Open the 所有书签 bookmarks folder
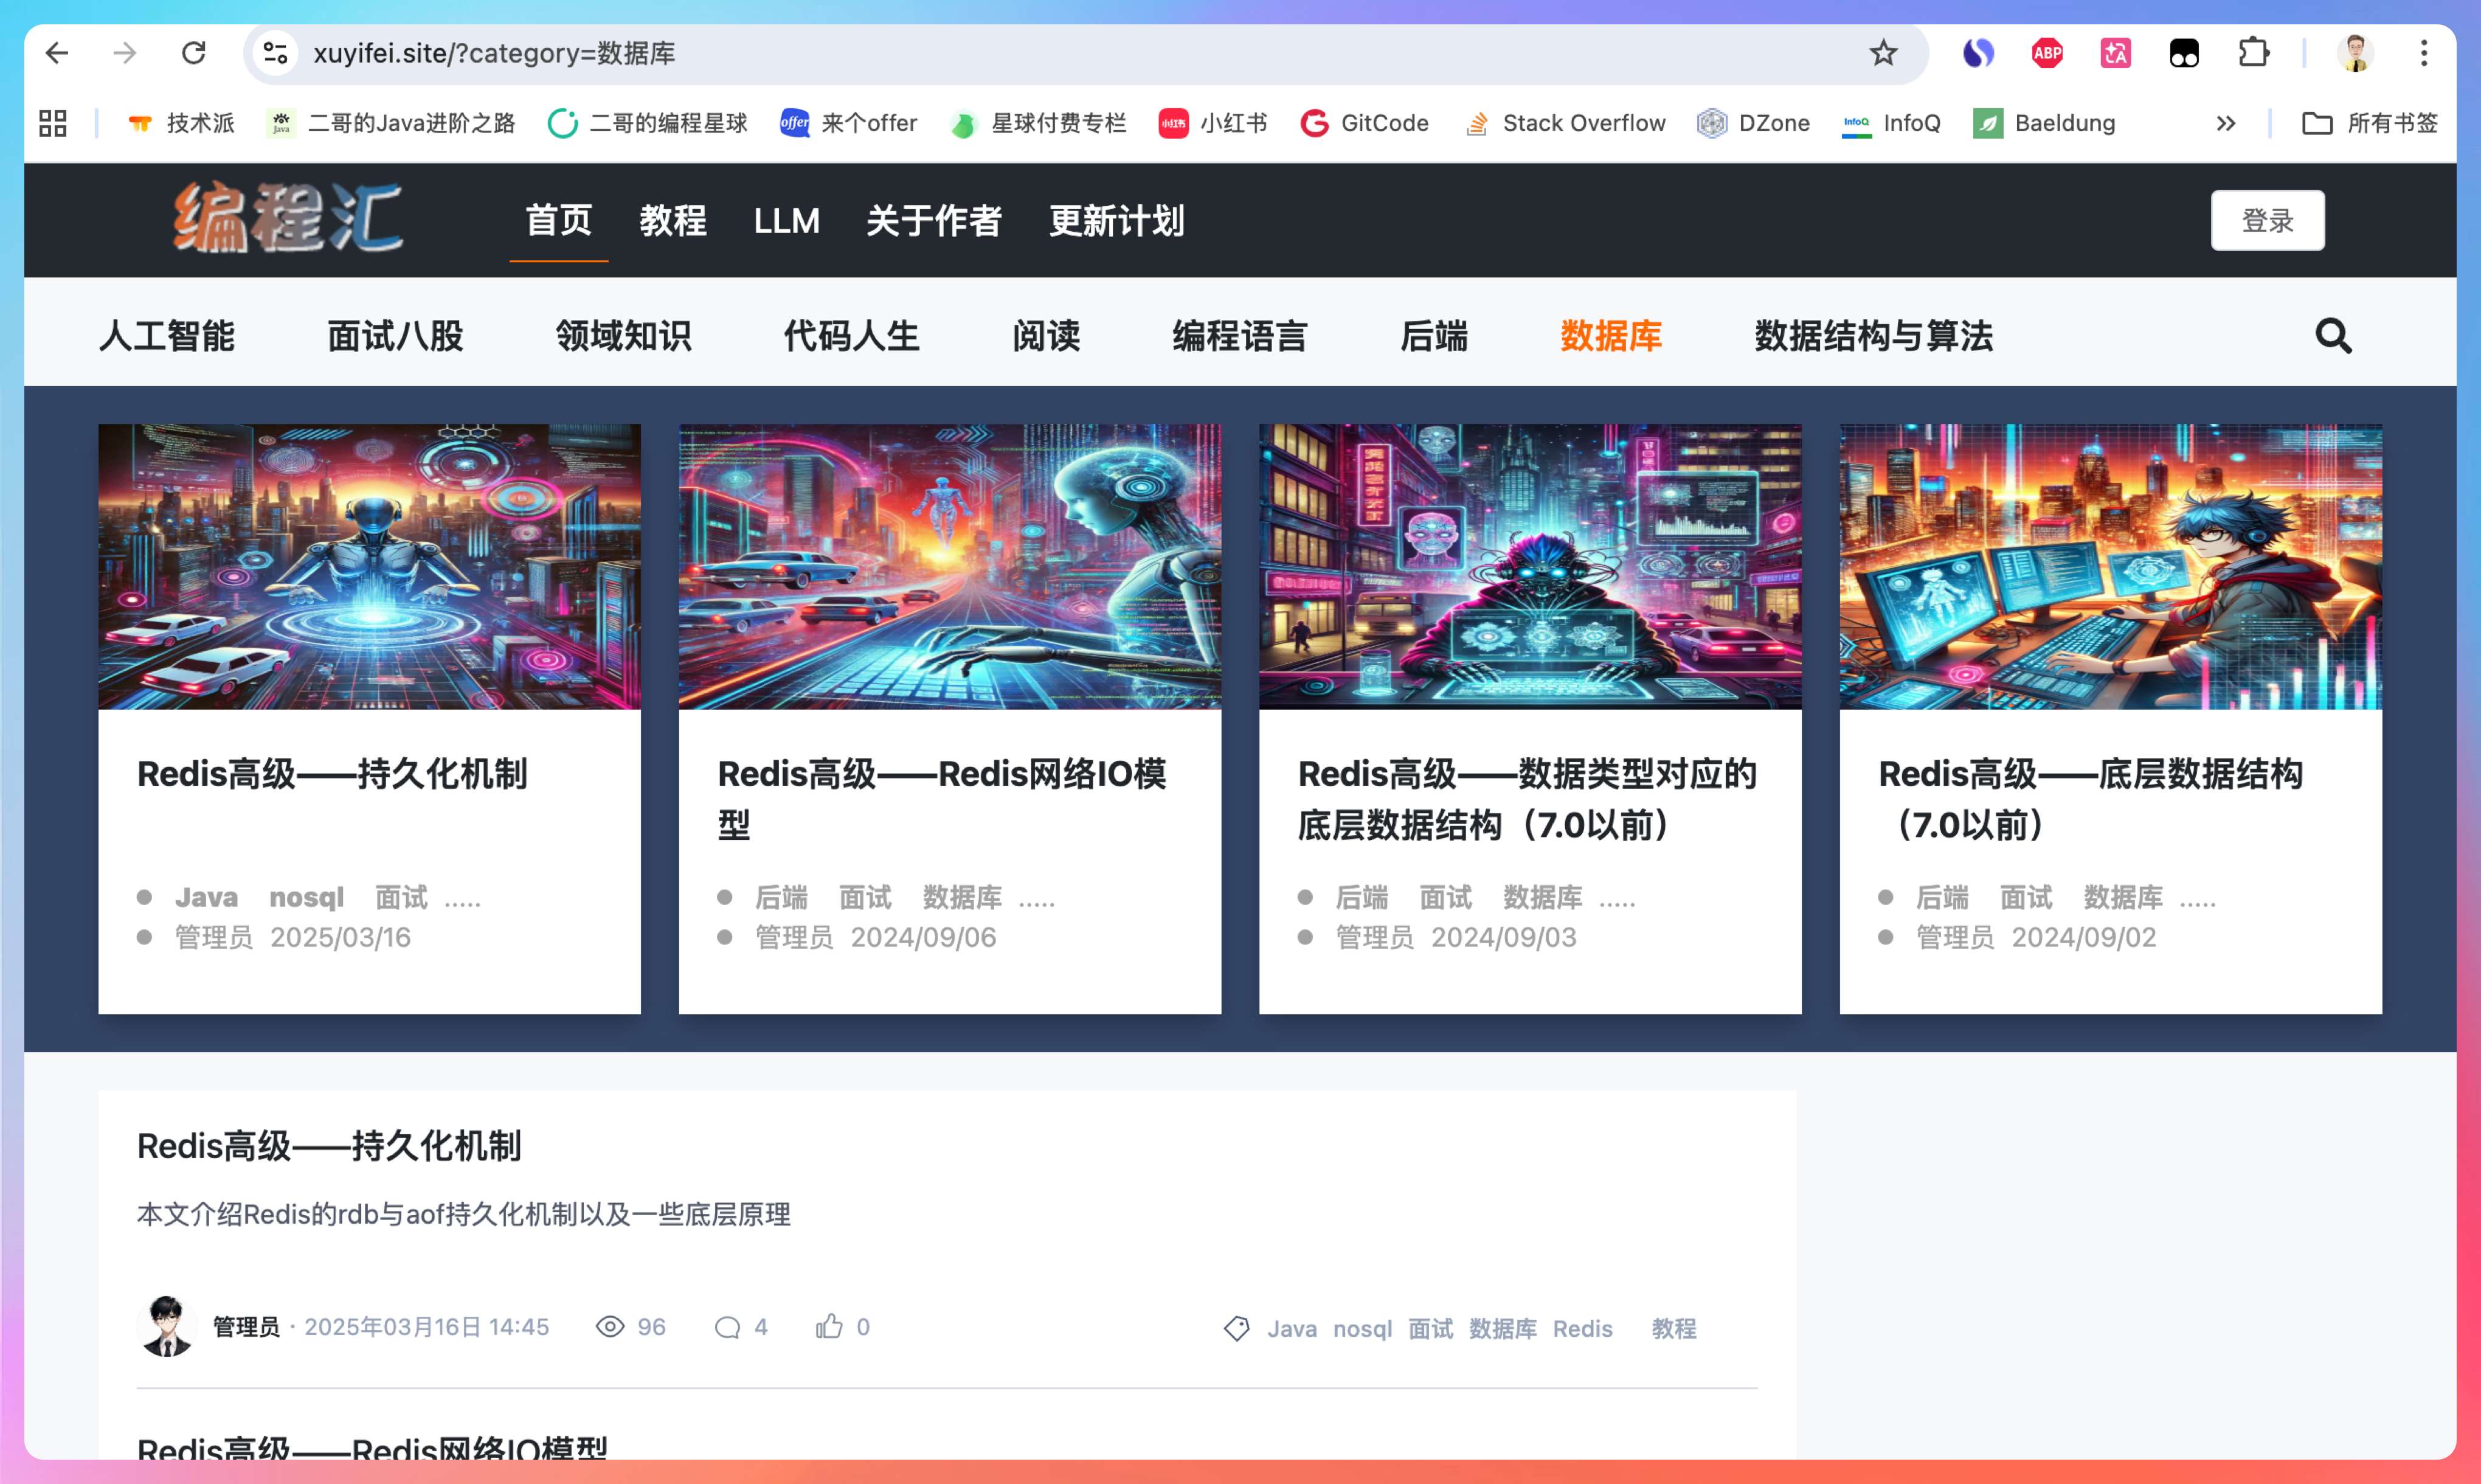The height and width of the screenshot is (1484, 2481). [x=2369, y=123]
